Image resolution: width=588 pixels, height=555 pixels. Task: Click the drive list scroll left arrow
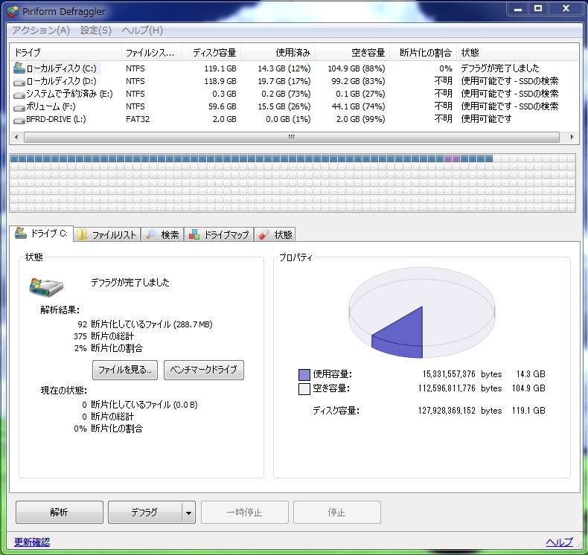(16, 137)
